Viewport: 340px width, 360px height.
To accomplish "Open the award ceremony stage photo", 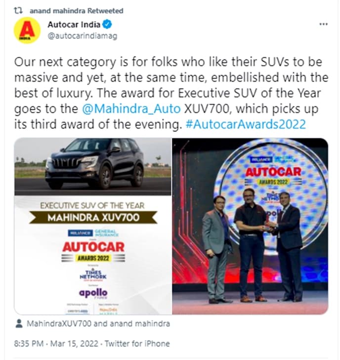I will tap(250, 226).
